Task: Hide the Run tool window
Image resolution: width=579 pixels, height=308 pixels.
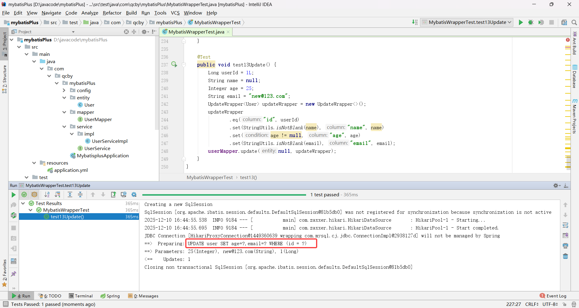Action: point(566,185)
